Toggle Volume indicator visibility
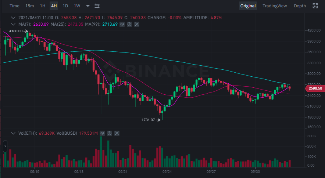Image resolution: width=325 pixels, height=178 pixels. pos(102,133)
